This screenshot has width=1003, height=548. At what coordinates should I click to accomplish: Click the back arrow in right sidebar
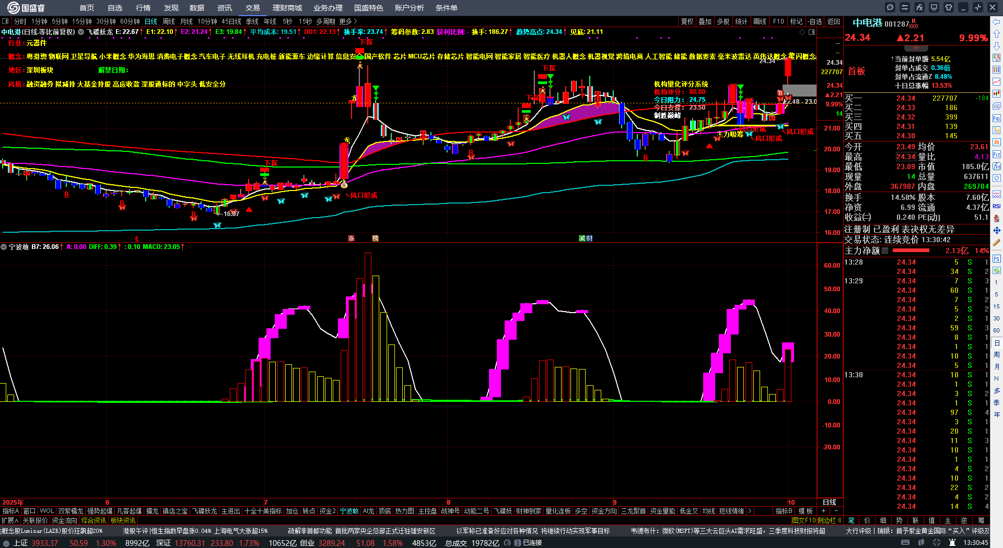click(997, 22)
